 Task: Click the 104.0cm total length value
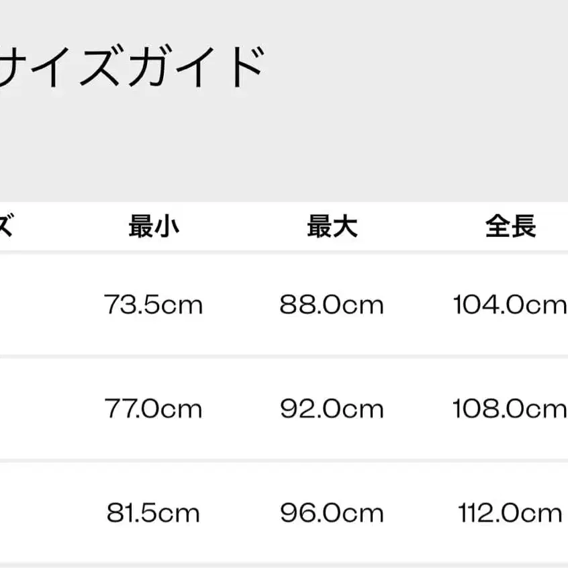point(510,305)
